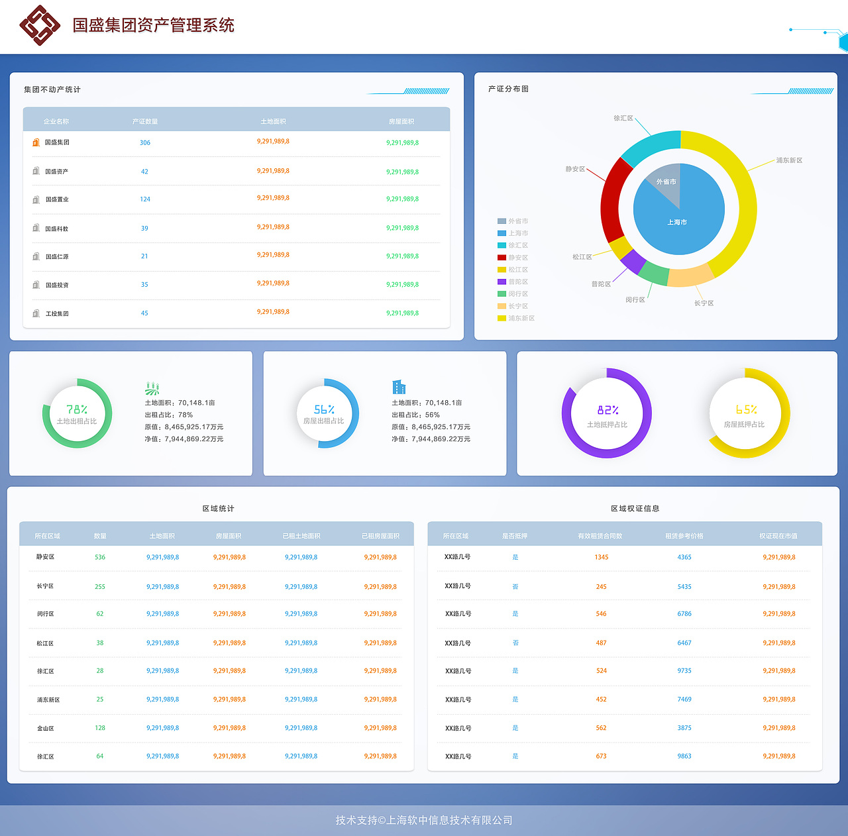Click the 673 lease contract count
The width and height of the screenshot is (848, 836).
tap(601, 756)
